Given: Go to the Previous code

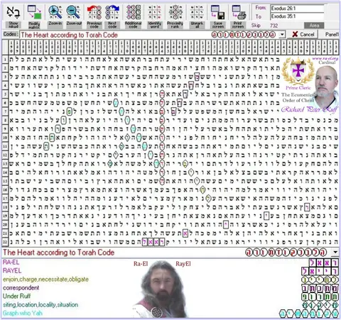Looking at the screenshot, I should point(94,16).
